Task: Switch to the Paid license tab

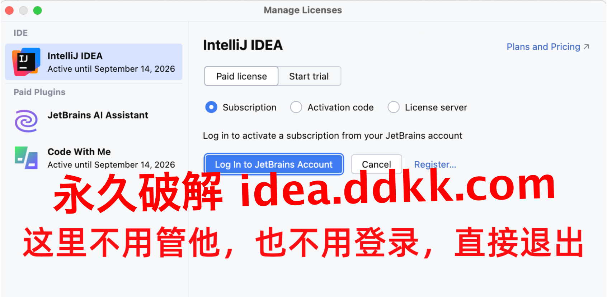Action: [x=241, y=76]
